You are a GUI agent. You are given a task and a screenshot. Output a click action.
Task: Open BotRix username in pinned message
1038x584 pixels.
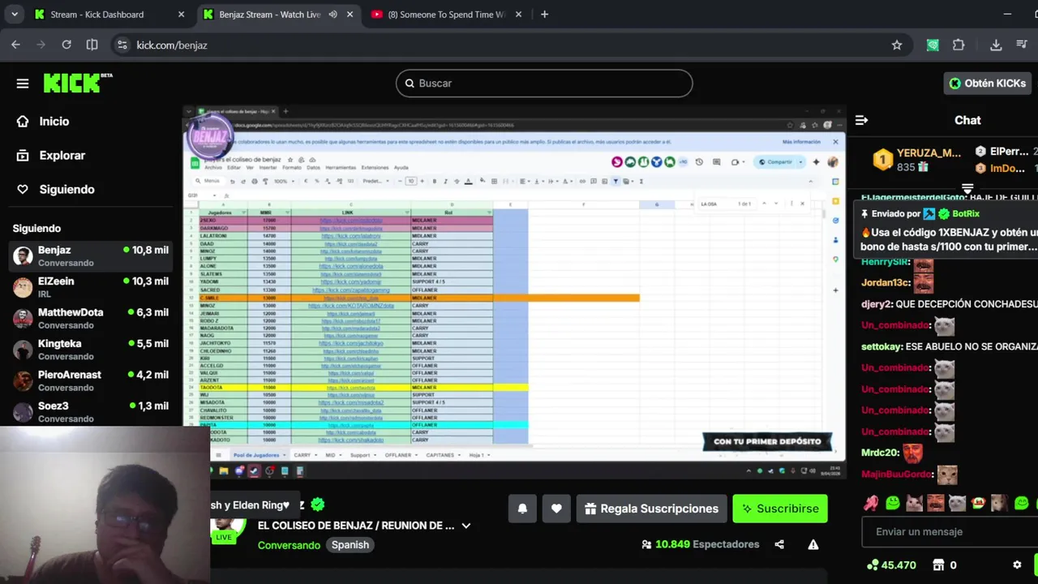[x=966, y=214]
